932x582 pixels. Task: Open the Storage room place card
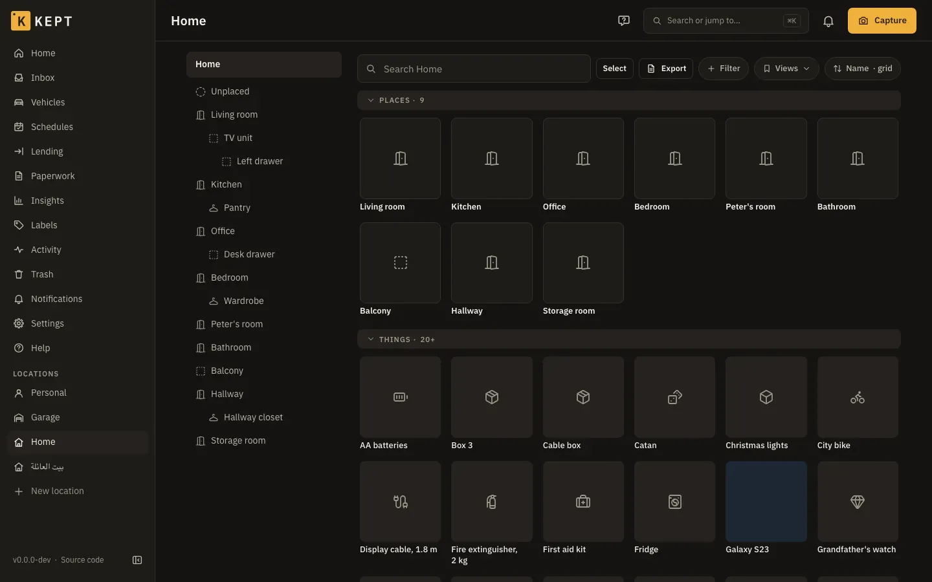(583, 269)
